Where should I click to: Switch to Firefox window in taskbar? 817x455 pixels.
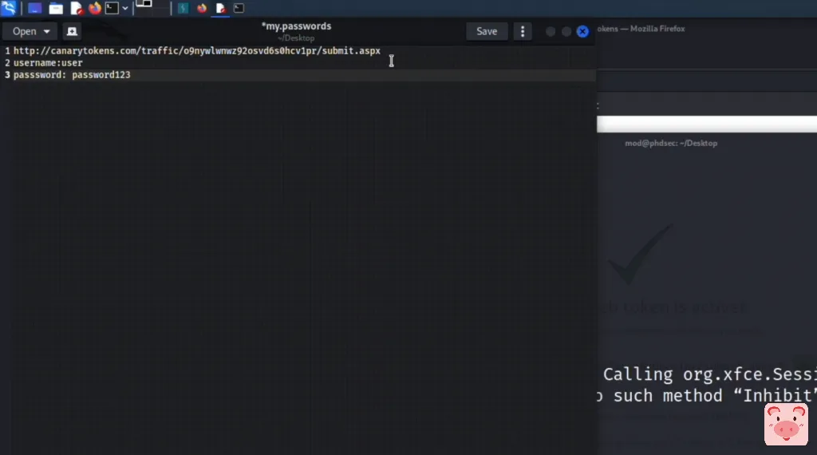(202, 8)
